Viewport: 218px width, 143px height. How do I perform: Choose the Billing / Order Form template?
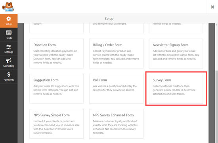tap(116, 54)
